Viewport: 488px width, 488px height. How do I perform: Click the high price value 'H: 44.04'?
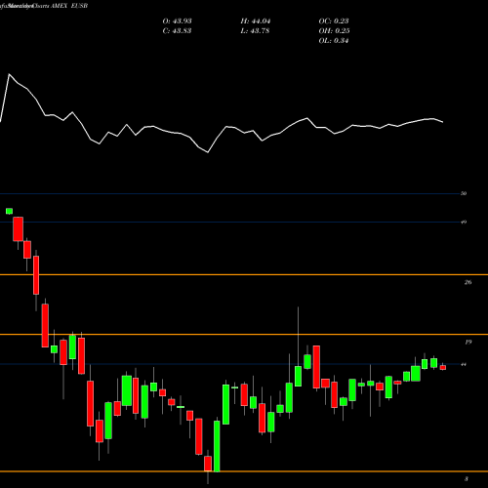(256, 21)
